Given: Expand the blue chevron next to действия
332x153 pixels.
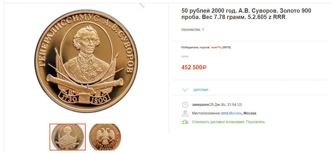Looking at the screenshot, I should 185,90.
